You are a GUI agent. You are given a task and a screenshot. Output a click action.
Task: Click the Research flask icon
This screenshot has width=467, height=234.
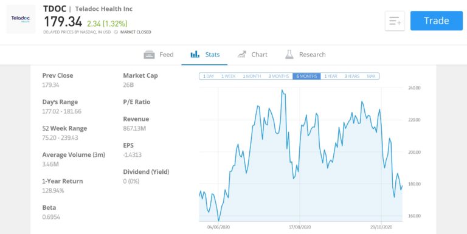[289, 55]
